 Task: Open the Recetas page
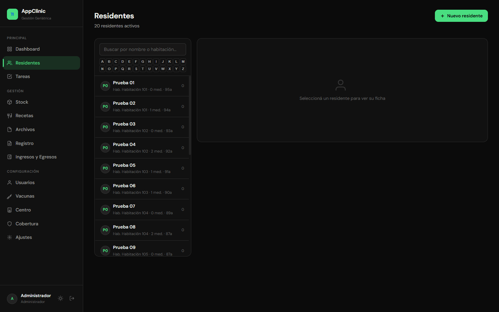coord(42,116)
